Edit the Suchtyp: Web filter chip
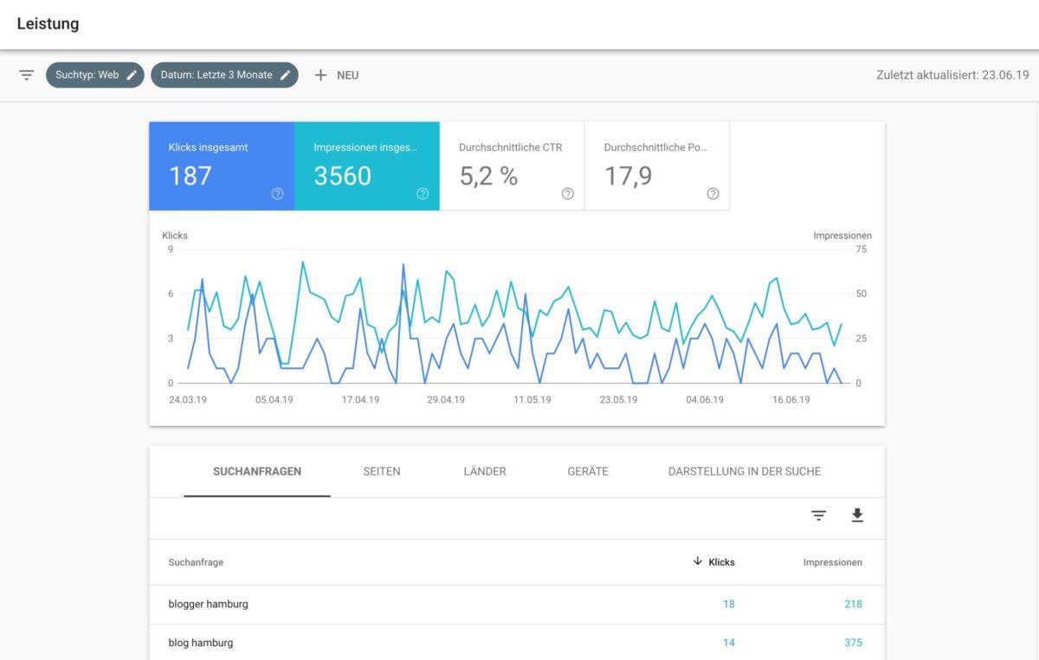The image size is (1039, 660). pos(95,75)
